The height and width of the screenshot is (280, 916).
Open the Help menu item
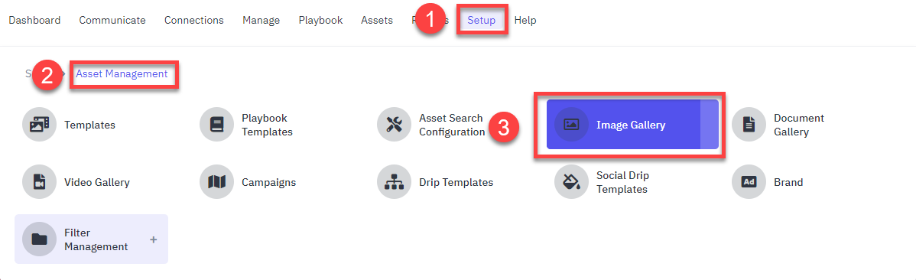coord(525,21)
